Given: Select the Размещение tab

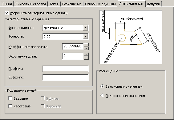Looking at the screenshot, I should tap(72, 4).
